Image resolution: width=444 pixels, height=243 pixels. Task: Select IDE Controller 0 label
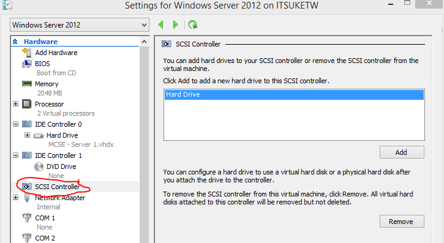(58, 124)
